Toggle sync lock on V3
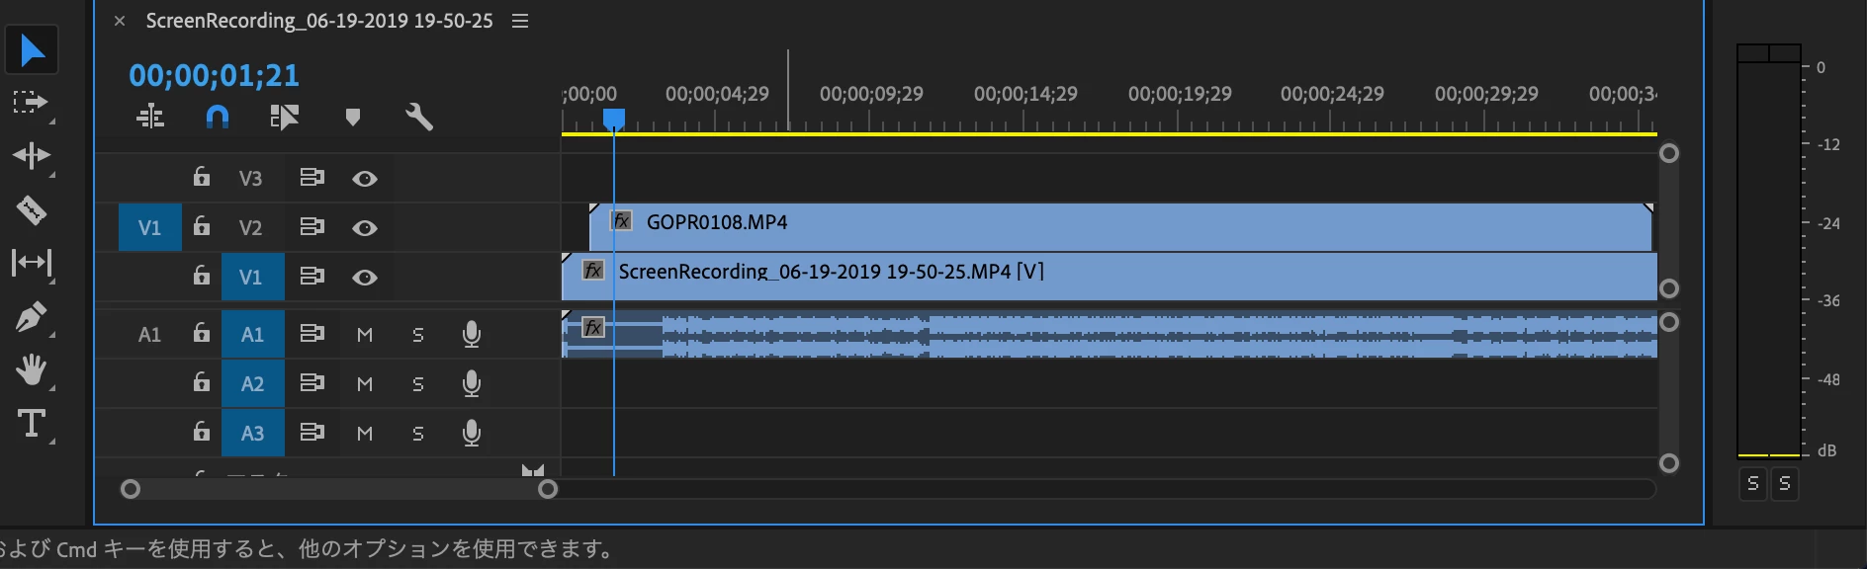This screenshot has height=569, width=1867. point(312,178)
